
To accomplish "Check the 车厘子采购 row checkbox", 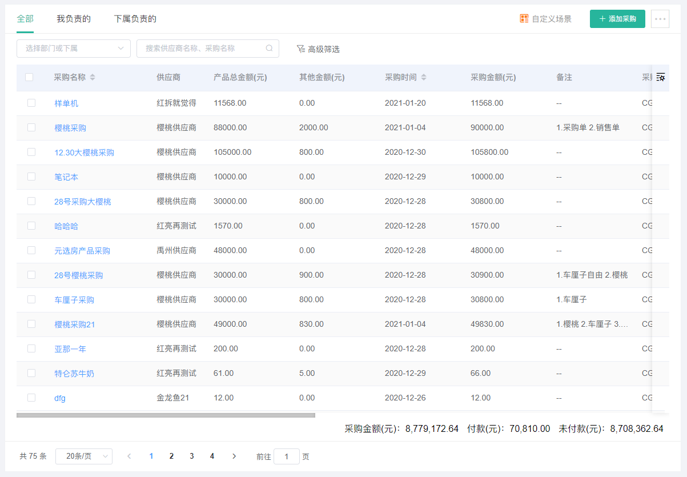I will [31, 299].
